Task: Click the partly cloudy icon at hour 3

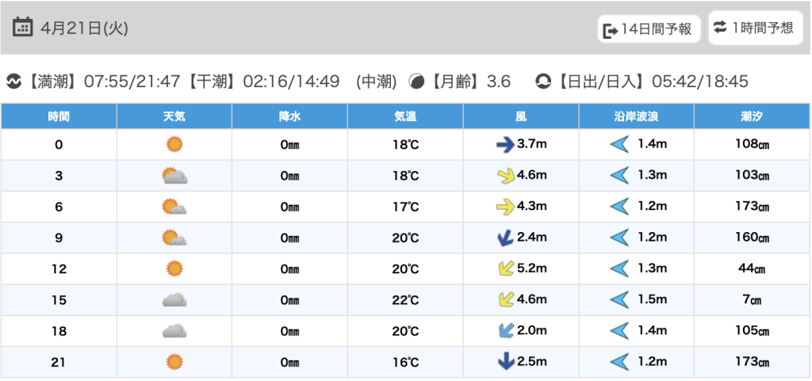Action: coord(174,176)
